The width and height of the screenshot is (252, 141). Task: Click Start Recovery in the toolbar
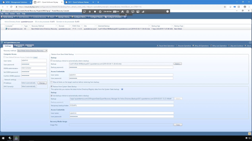[x=23, y=17]
